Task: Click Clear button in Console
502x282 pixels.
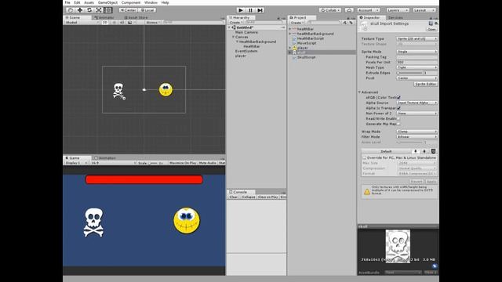Action: [x=234, y=197]
